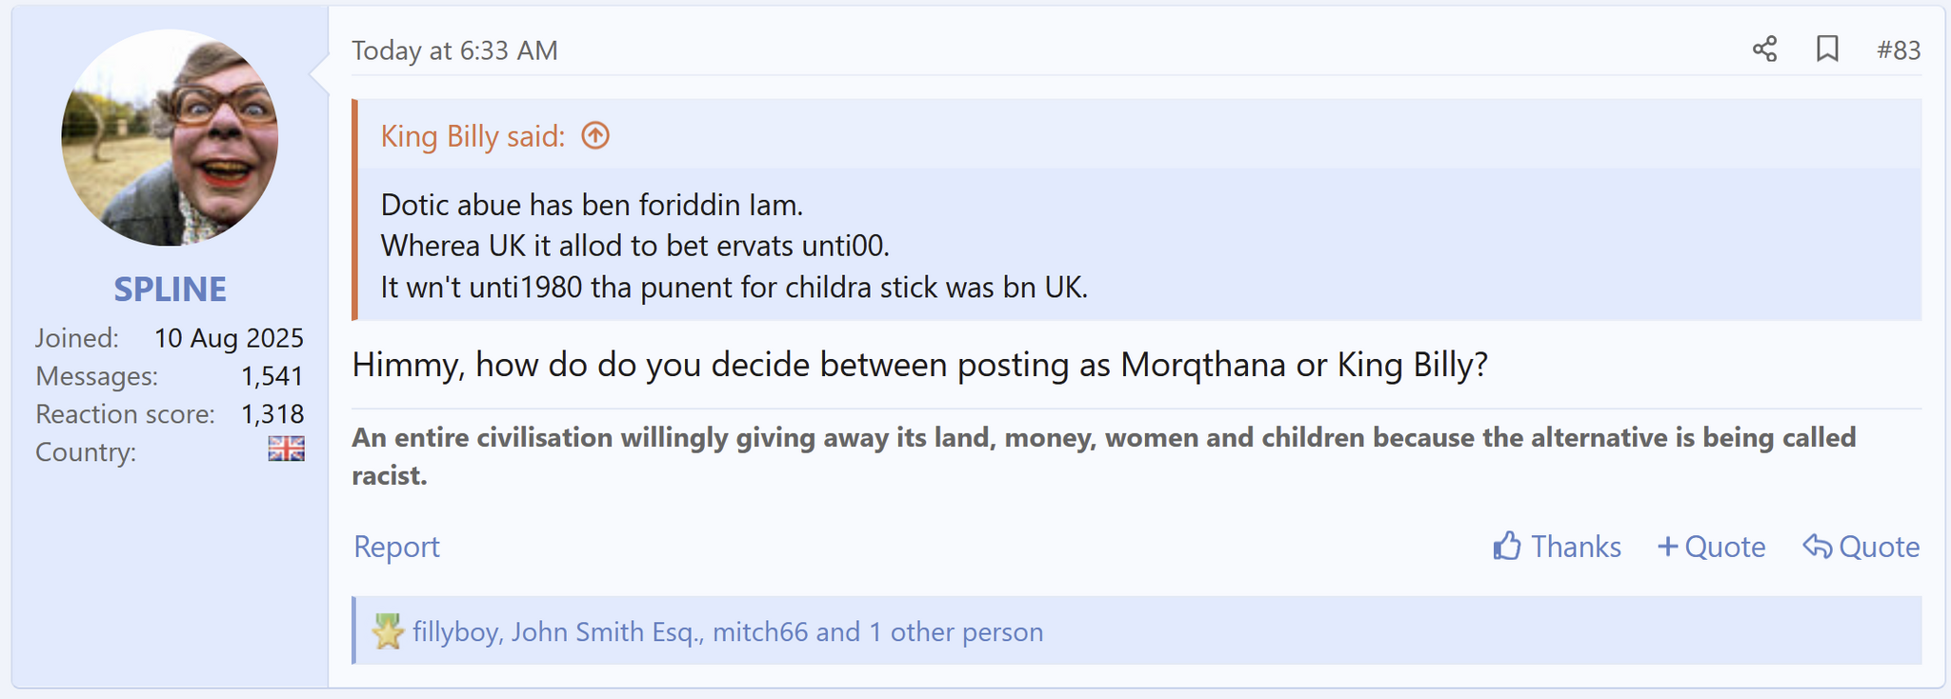Screen dimensions: 1951x699
Task: Click the thumbs-up icon beside Thanks
Action: click(1507, 546)
